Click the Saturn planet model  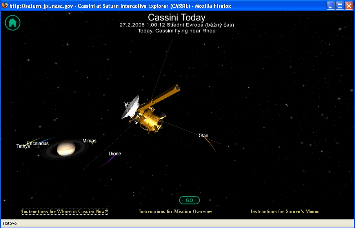[x=66, y=148]
